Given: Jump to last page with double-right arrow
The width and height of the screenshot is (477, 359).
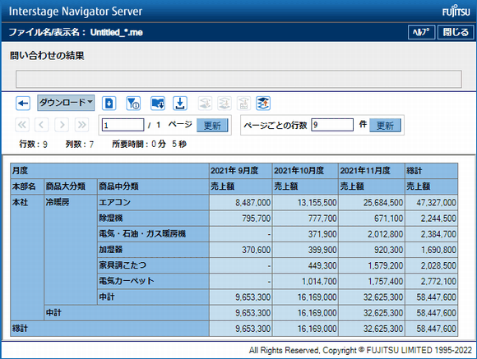Looking at the screenshot, I should (82, 125).
